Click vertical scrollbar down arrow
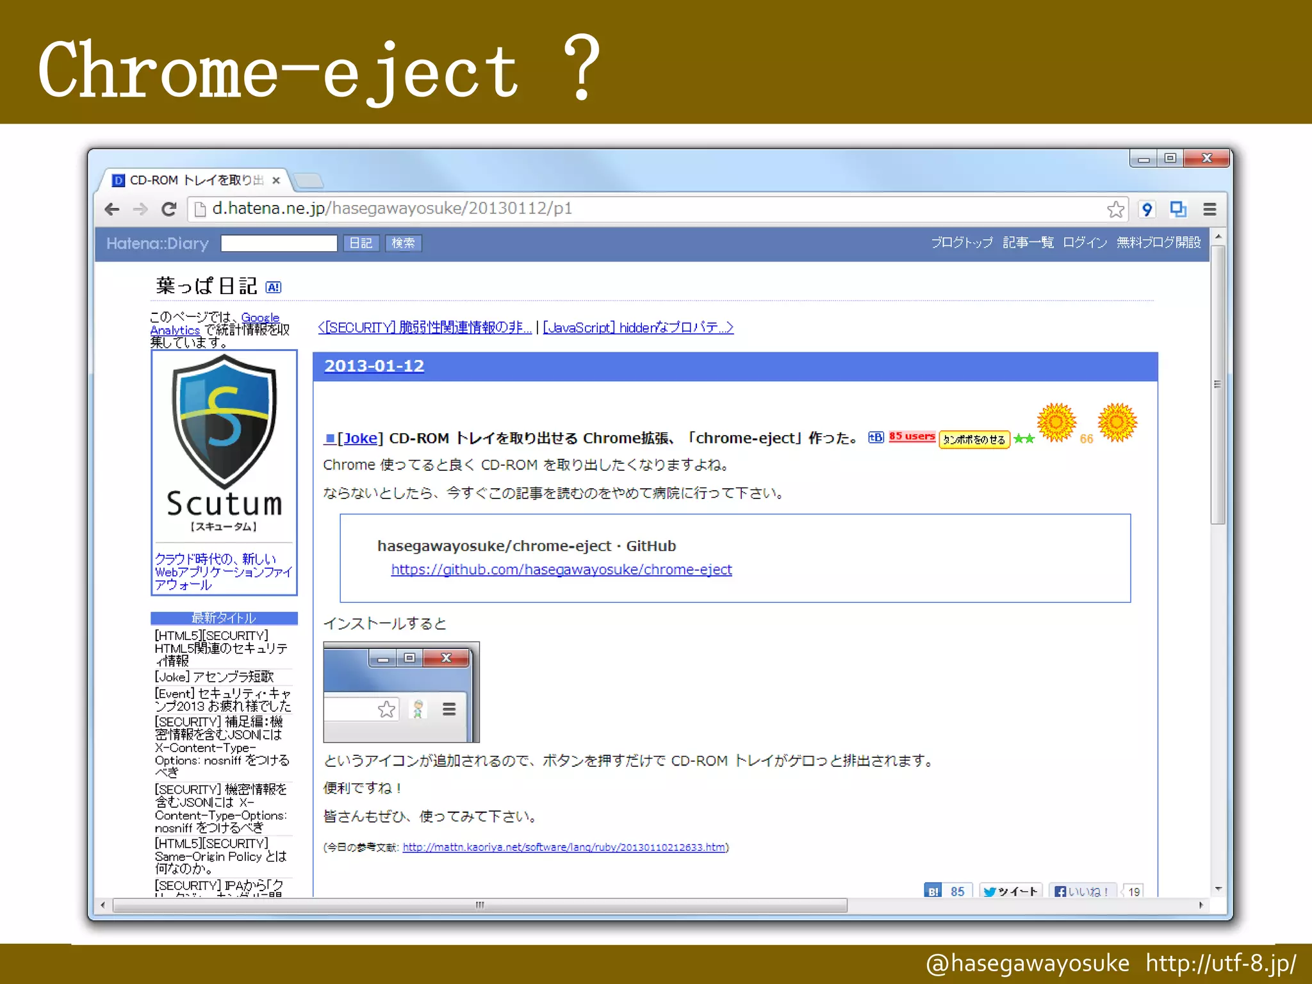 pos(1218,889)
